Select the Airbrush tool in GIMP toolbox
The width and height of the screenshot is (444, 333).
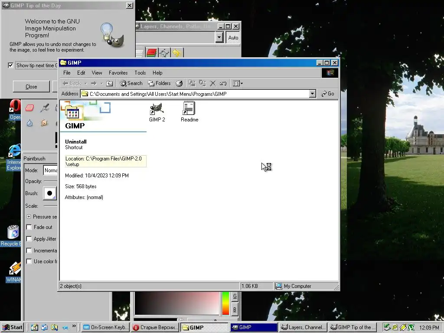[x=45, y=108]
